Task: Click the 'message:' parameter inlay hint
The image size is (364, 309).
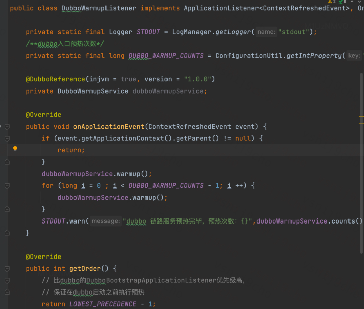Action: point(105,221)
